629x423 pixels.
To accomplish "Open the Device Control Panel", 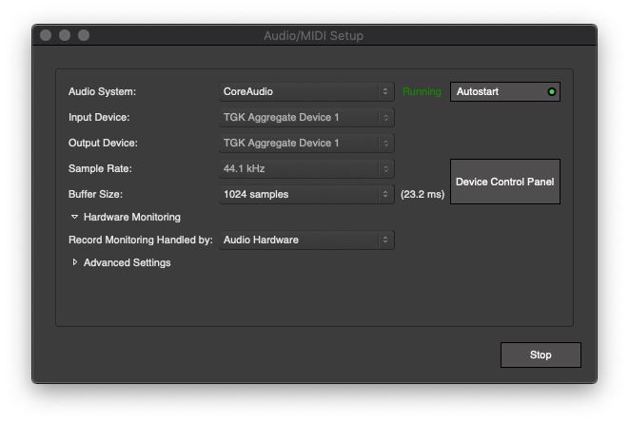I will [x=504, y=182].
